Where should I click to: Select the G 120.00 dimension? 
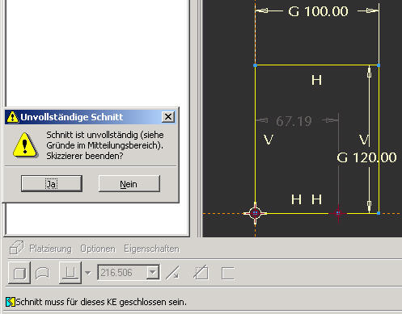click(366, 157)
